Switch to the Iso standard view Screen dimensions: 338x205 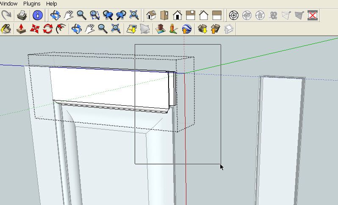click(151, 16)
